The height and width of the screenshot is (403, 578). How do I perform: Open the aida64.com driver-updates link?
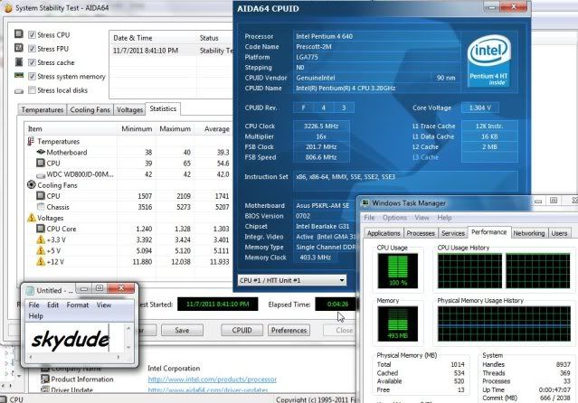(208, 390)
